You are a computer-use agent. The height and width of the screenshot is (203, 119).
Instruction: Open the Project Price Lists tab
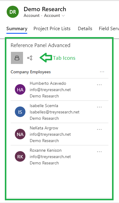pos(52,29)
